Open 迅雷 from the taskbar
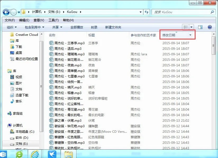 pyautogui.click(x=52, y=154)
